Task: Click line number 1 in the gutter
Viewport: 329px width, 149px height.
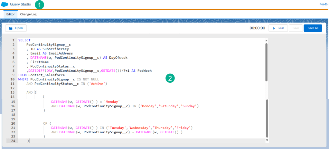Action: tap(13, 40)
